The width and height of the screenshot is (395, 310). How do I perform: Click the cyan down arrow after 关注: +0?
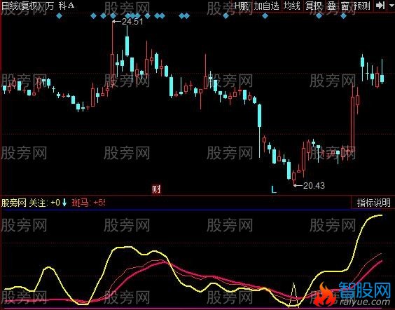point(64,202)
